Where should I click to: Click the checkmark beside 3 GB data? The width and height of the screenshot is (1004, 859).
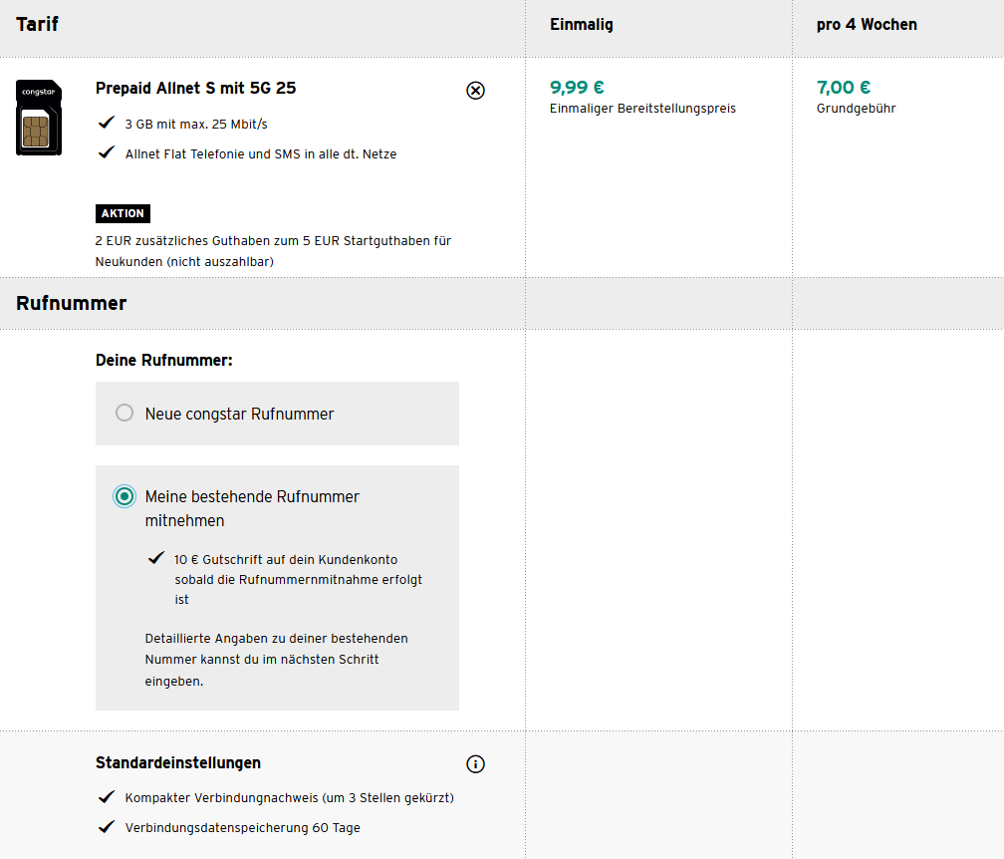[107, 124]
